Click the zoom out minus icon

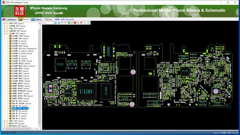[x=59, y=23]
